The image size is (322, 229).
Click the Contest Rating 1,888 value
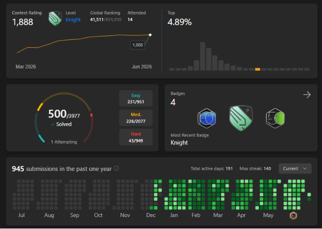[22, 22]
